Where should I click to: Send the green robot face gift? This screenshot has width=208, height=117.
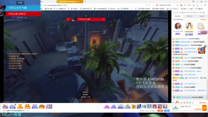click(x=120, y=107)
